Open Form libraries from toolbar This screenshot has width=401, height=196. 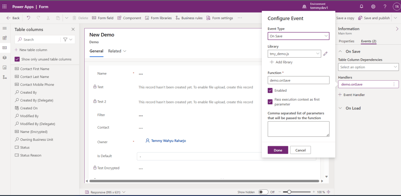[158, 18]
